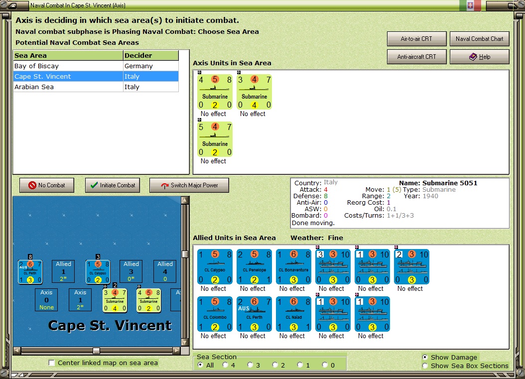Open the Help button

coord(480,57)
